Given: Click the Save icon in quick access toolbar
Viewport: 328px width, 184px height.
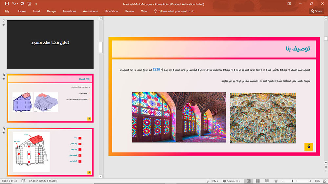Looking at the screenshot, I should click(x=7, y=4).
